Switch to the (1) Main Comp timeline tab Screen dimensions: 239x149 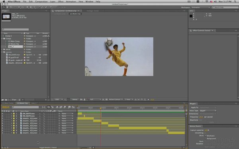pos(8,103)
